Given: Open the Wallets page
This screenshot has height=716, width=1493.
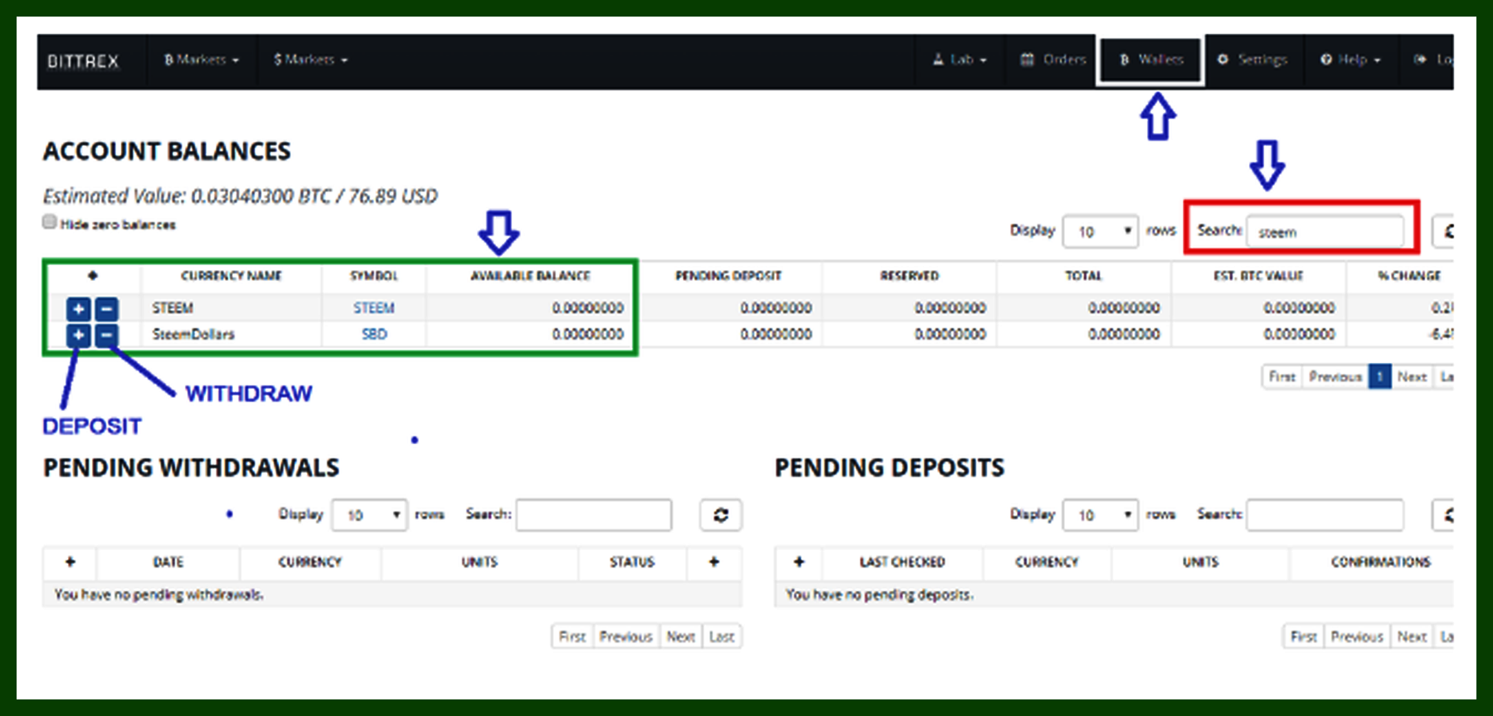Looking at the screenshot, I should point(1150,60).
